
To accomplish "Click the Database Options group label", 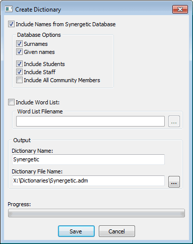I will 39,35.
